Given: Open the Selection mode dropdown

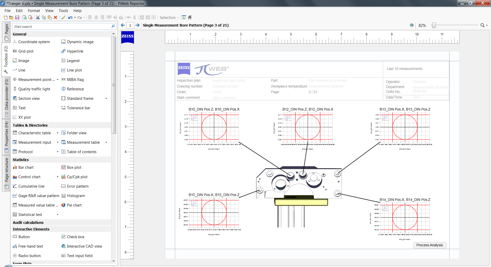Looking at the screenshot, I should click(177, 17).
